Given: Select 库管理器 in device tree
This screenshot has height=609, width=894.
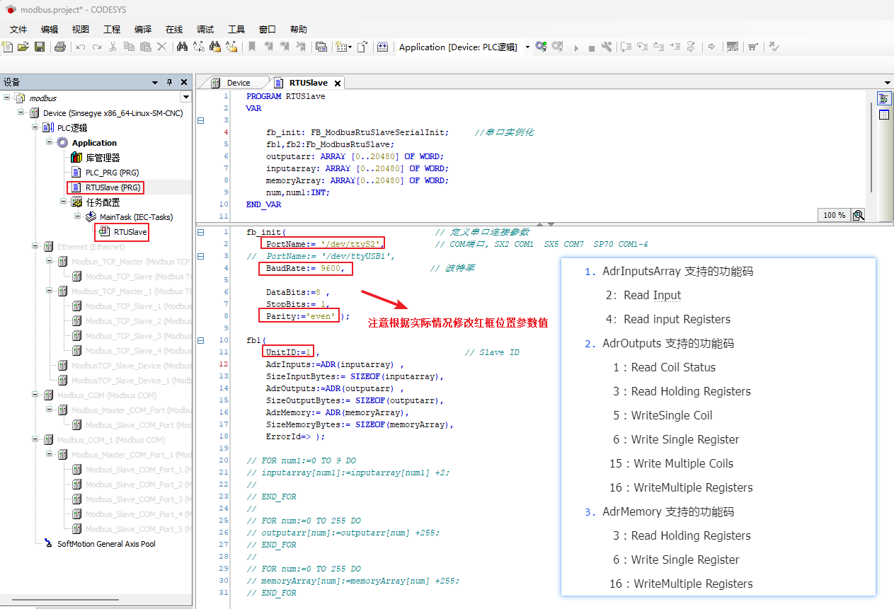Looking at the screenshot, I should (x=103, y=158).
